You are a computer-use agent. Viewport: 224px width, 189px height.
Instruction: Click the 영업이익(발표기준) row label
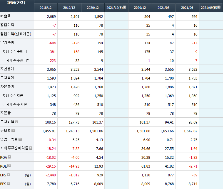click(16, 34)
